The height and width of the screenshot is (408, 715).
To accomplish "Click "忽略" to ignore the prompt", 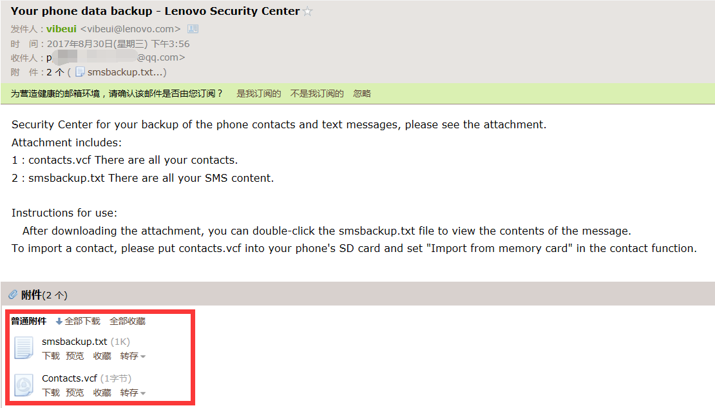I will point(362,93).
